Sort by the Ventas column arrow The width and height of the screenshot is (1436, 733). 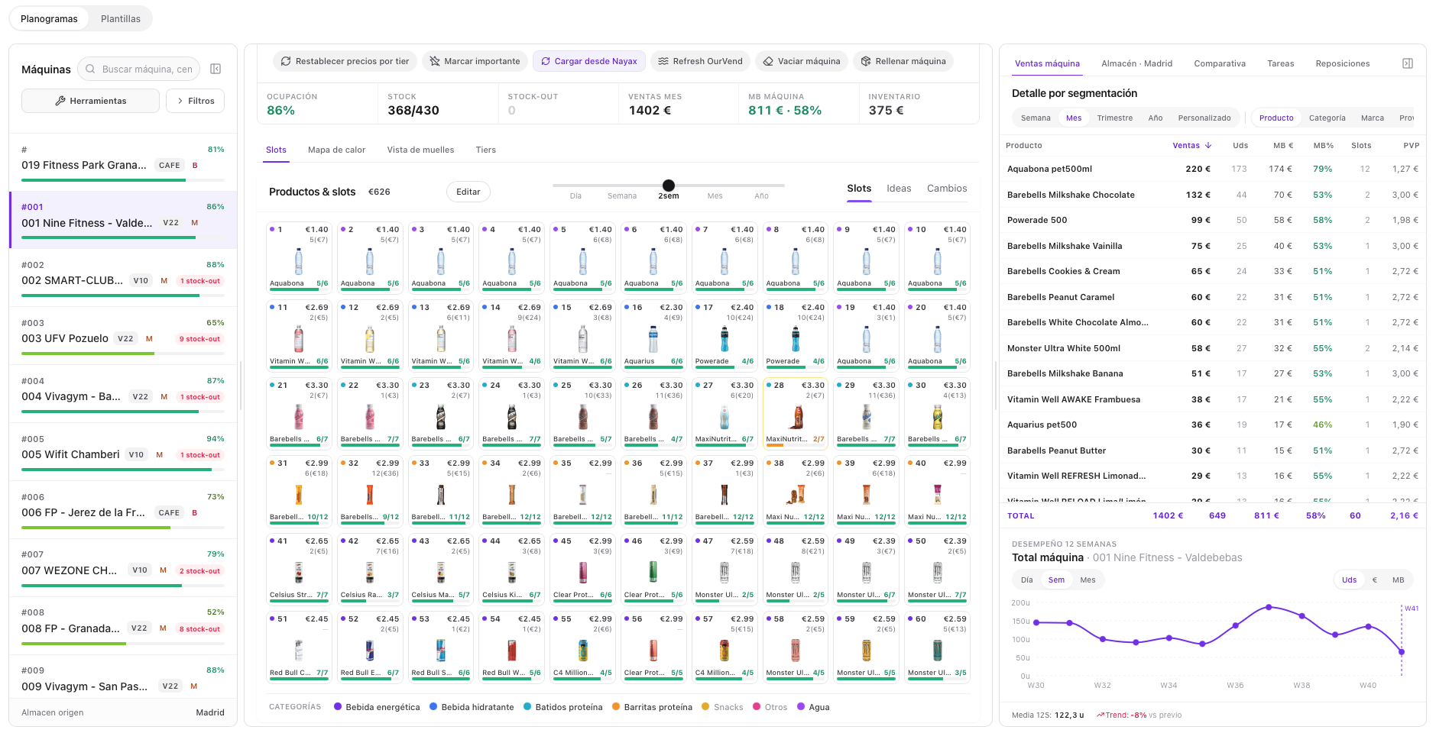[x=1208, y=145]
